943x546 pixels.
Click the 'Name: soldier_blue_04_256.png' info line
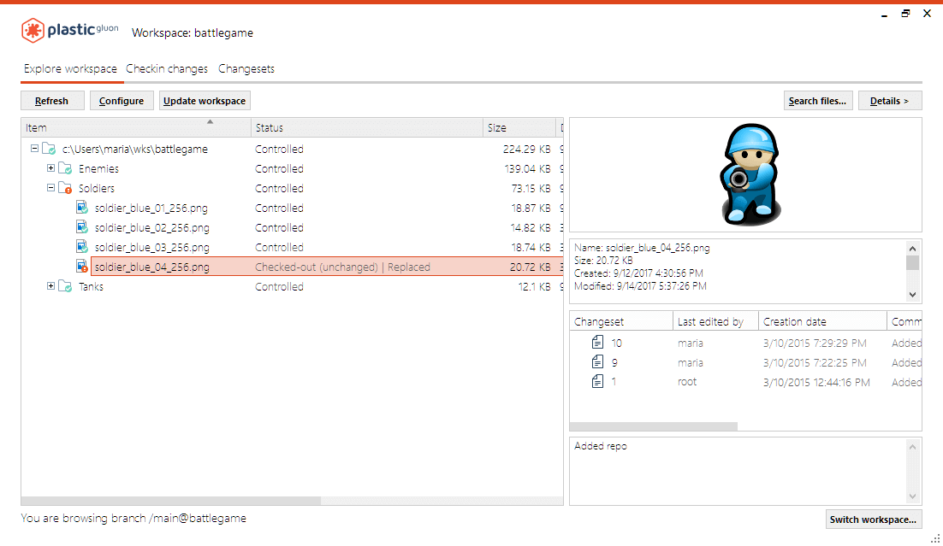click(642, 248)
